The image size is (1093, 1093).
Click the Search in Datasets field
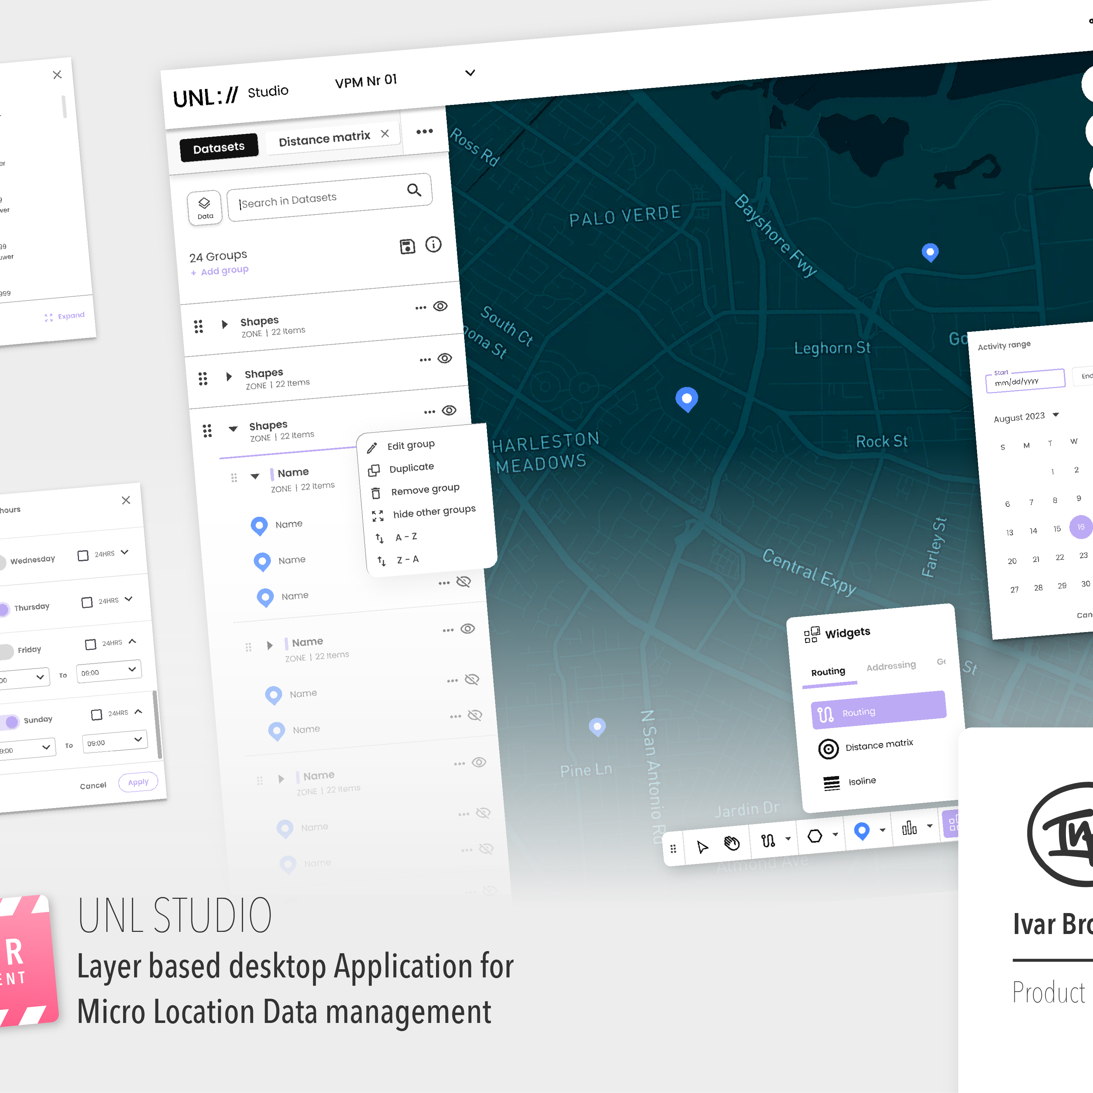tap(329, 197)
